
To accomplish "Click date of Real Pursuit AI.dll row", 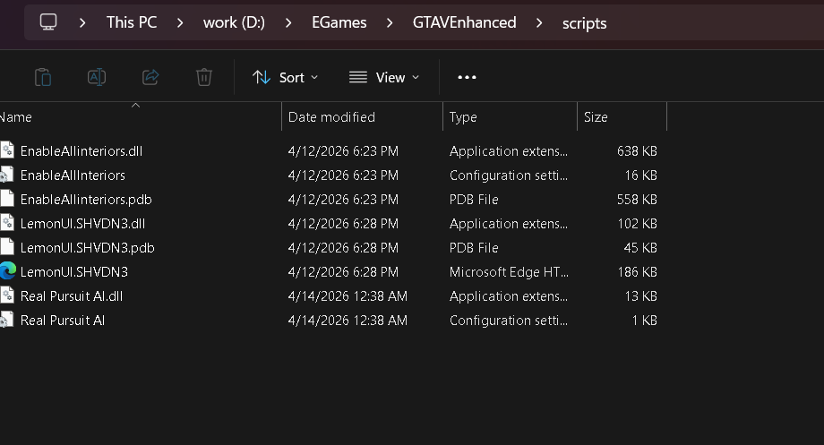I will pos(348,295).
